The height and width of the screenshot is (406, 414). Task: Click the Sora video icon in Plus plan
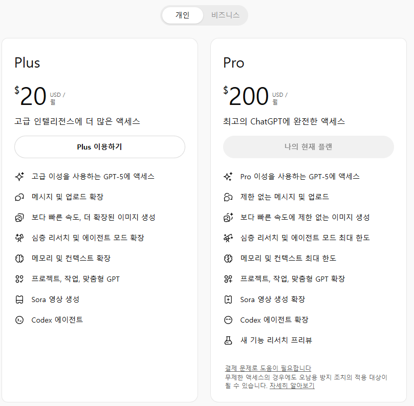[19, 300]
